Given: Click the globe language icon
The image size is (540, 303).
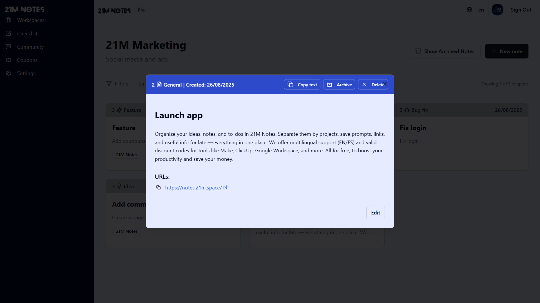Looking at the screenshot, I should tap(469, 10).
